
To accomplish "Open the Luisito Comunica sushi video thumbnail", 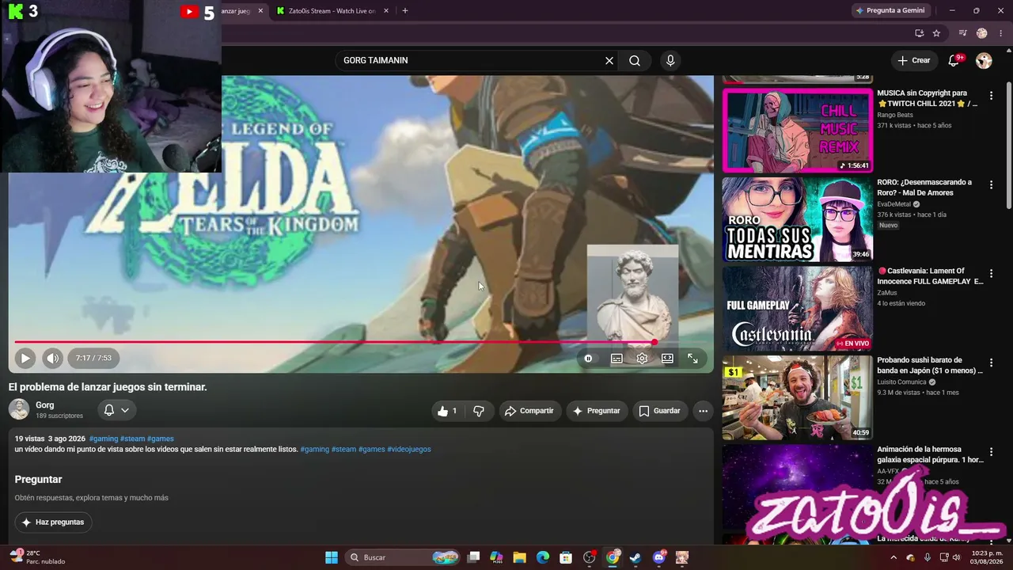I will tap(797, 397).
